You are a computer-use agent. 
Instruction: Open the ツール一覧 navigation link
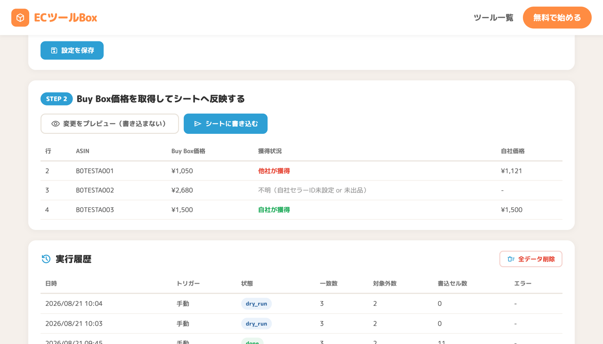pos(493,18)
